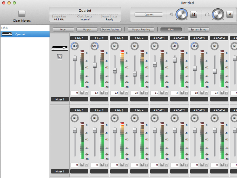The width and height of the screenshot is (237, 178).
Task: Click the A Inst 2 channel label in Mixer 1
Action: click(99, 38)
